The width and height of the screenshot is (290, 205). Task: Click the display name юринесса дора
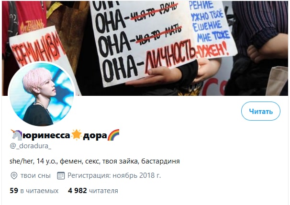pyautogui.click(x=65, y=135)
